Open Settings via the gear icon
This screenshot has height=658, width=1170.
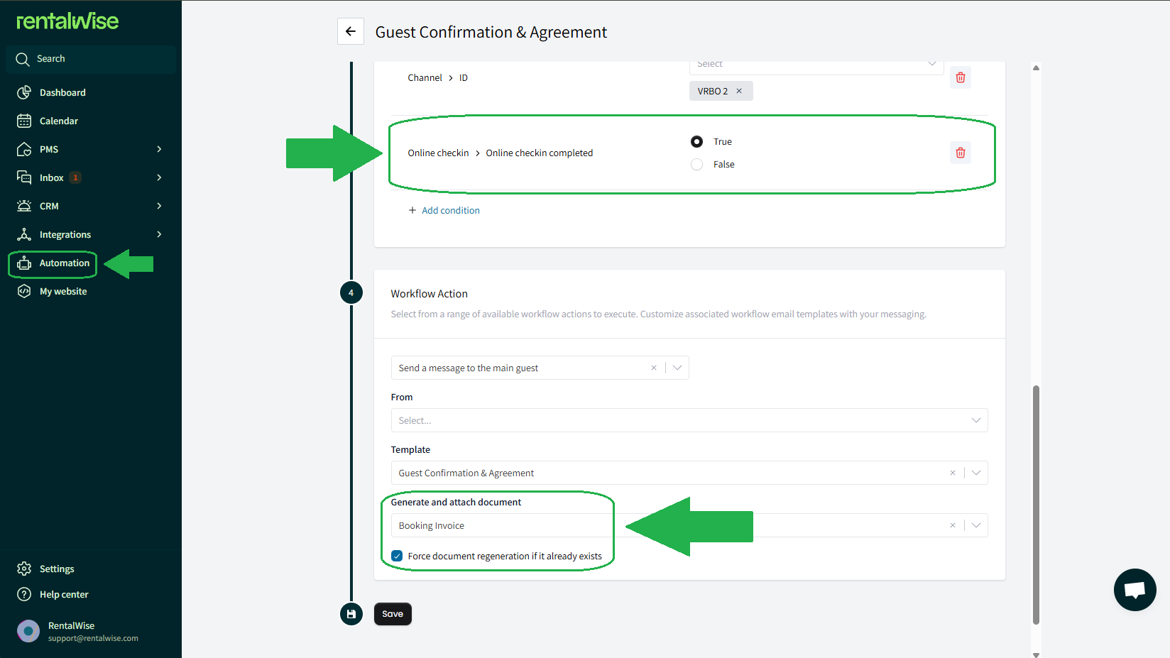(x=24, y=569)
